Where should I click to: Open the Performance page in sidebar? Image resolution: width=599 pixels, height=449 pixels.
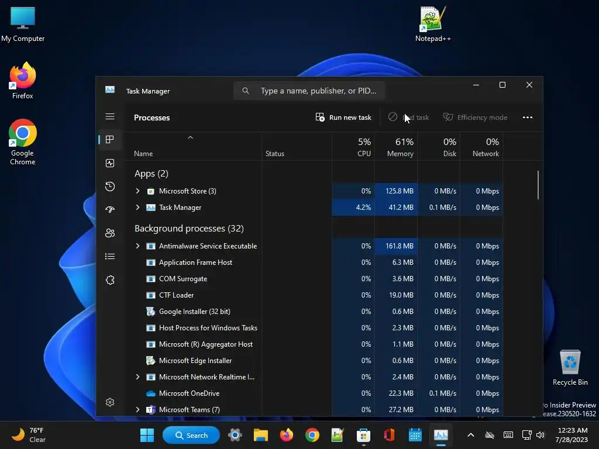pos(110,164)
